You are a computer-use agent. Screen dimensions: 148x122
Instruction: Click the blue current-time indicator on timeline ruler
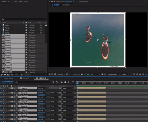[x=77, y=83]
